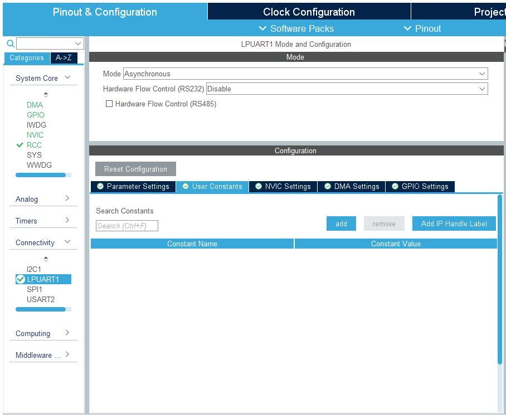This screenshot has height=418, width=506.
Task: Click the green checkmark beside RCC
Action: [x=20, y=145]
